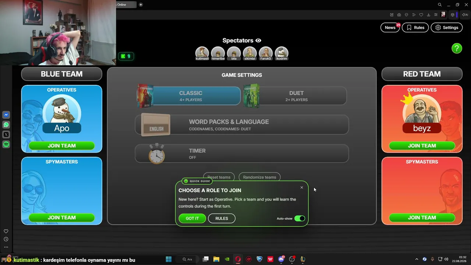Click the search tabs magnifier icon
The height and width of the screenshot is (265, 471).
[x=440, y=5]
